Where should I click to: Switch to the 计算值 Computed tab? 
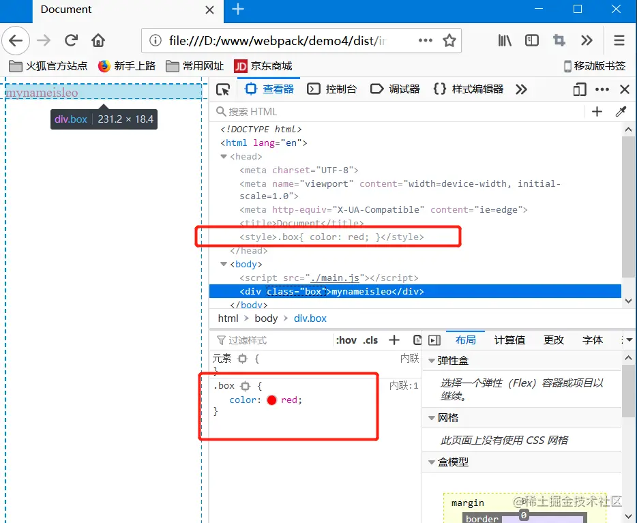point(509,340)
